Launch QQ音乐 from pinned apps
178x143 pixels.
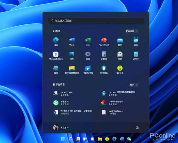click(x=120, y=70)
